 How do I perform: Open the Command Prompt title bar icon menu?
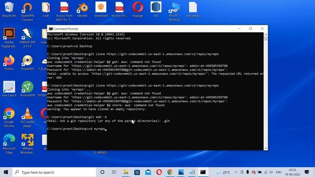pyautogui.click(x=51, y=29)
